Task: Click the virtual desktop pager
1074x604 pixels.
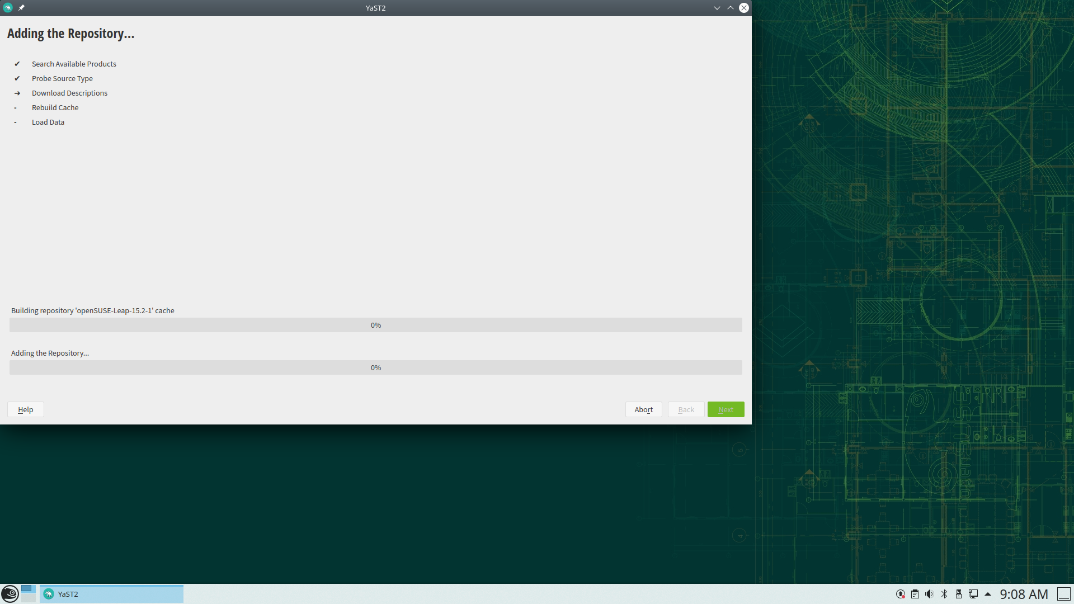Action: [28, 594]
